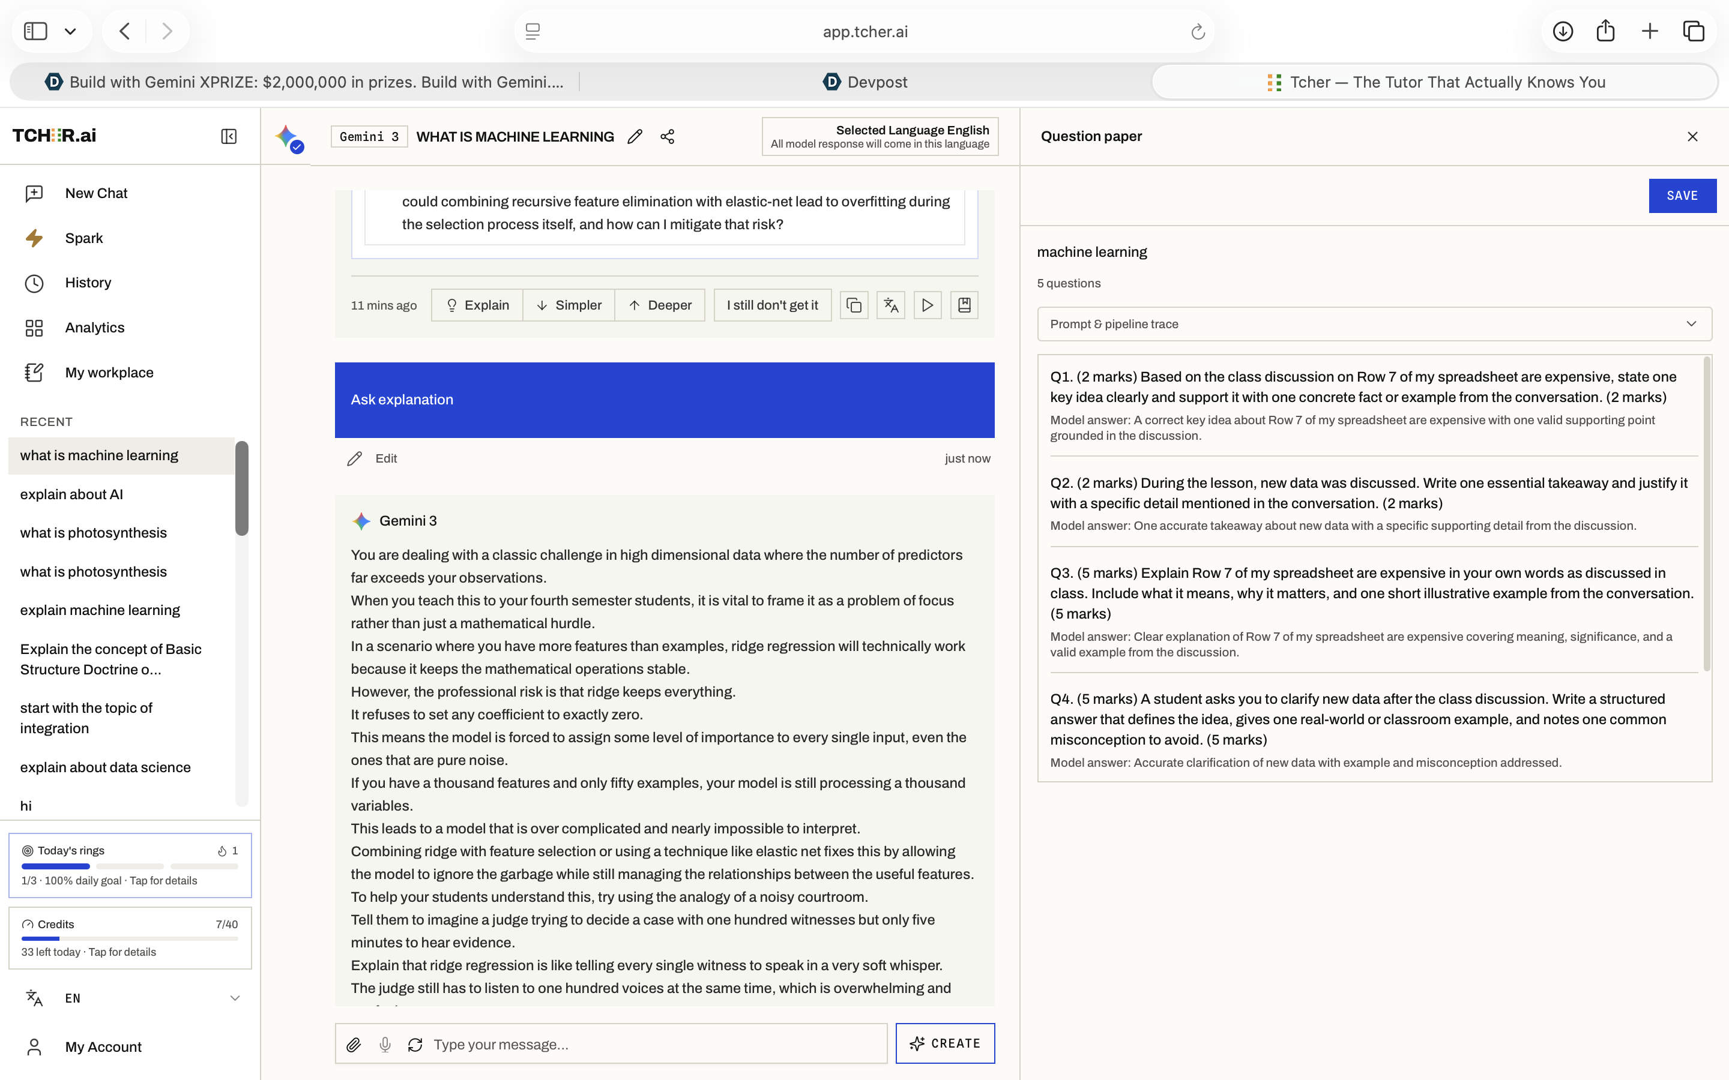1729x1080 pixels.
Task: Switch to the Devpost browser tab
Action: [x=864, y=82]
